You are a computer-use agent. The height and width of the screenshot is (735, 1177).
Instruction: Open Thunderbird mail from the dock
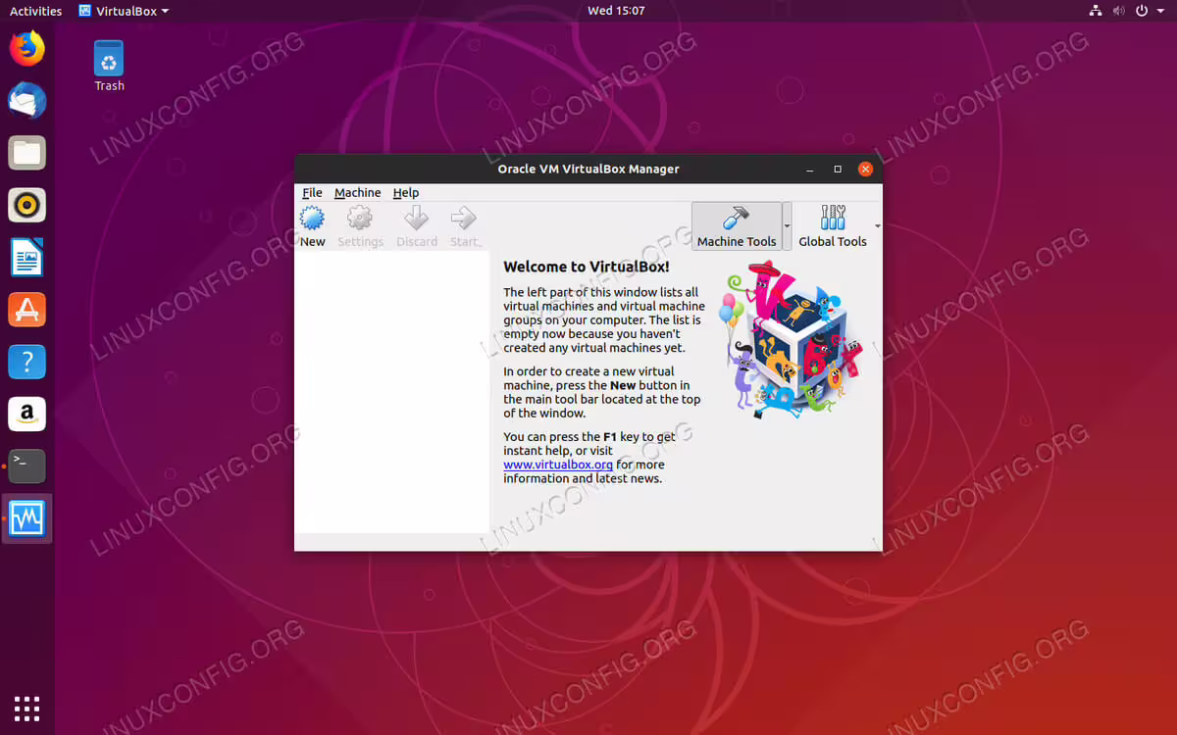pos(27,100)
